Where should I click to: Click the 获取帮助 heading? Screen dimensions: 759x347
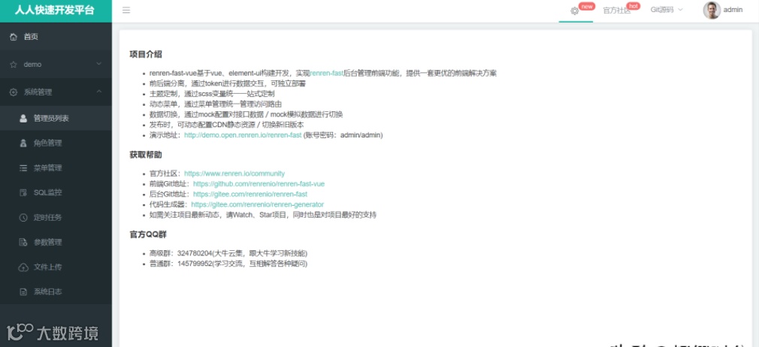[146, 155]
